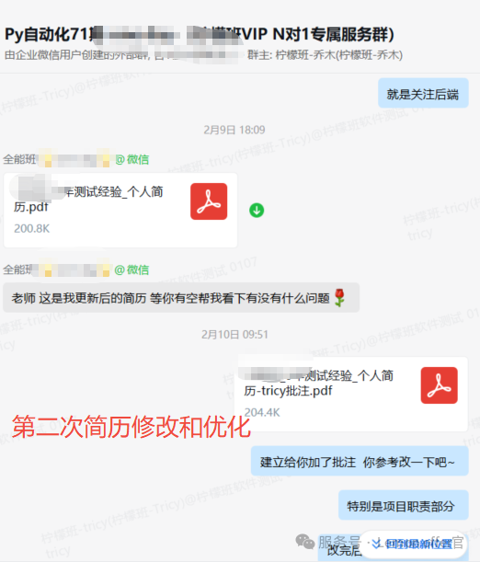This screenshot has width=480, height=562.
Task: Click the down arrow in 回到最新位置
Action: [x=376, y=545]
